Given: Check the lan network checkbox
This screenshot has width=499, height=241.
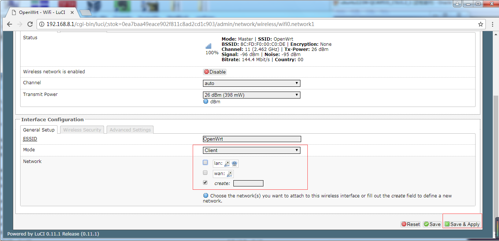Looking at the screenshot, I should [205, 163].
